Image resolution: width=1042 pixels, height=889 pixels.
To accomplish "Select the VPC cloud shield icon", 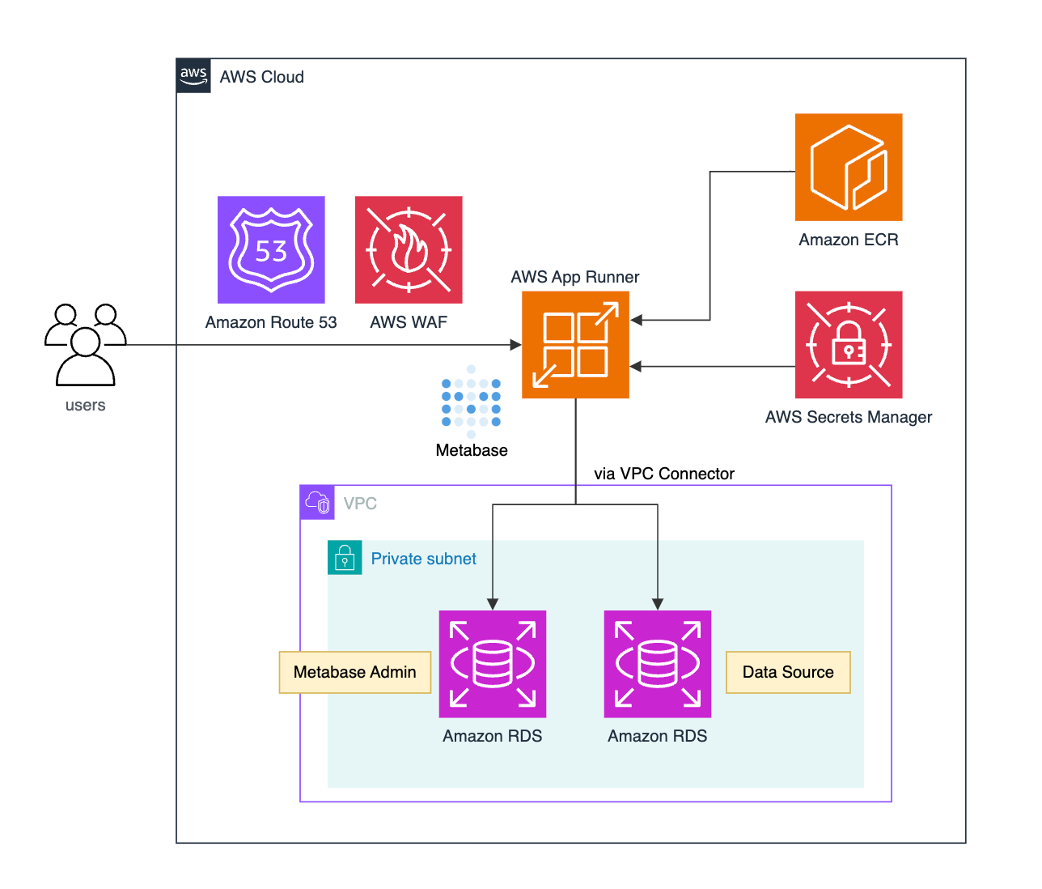I will 317,503.
